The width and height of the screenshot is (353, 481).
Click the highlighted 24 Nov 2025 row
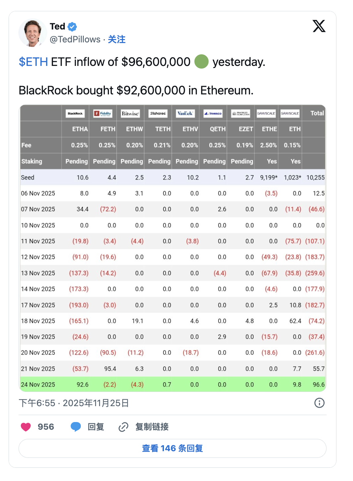point(173,385)
